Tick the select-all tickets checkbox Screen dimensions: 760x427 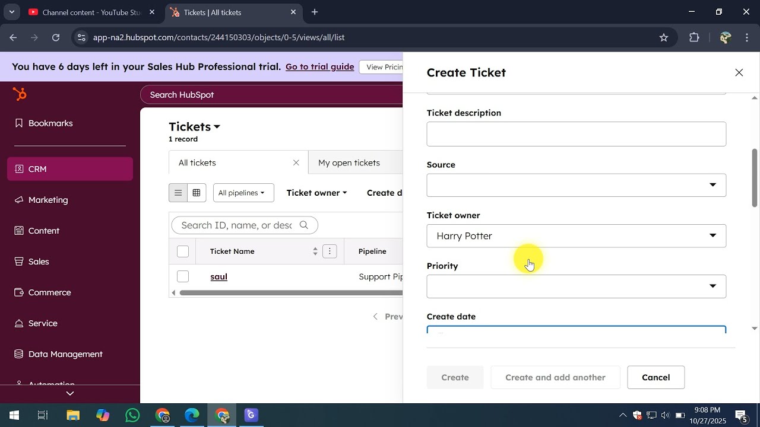tap(183, 251)
